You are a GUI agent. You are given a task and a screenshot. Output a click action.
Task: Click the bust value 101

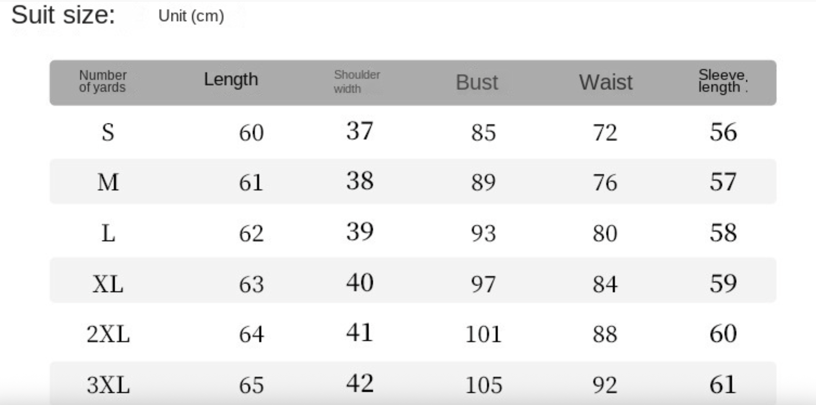(483, 334)
